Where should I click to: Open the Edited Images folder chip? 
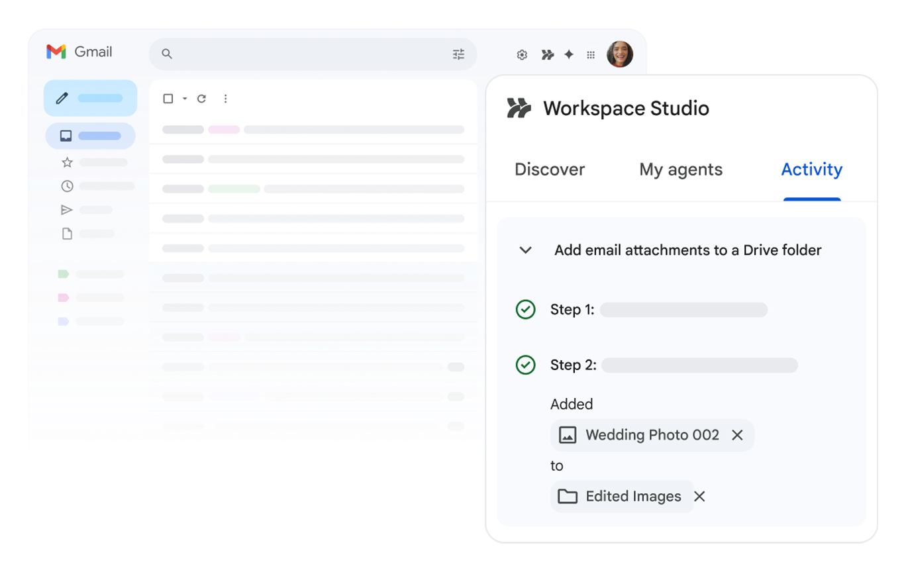(x=623, y=497)
